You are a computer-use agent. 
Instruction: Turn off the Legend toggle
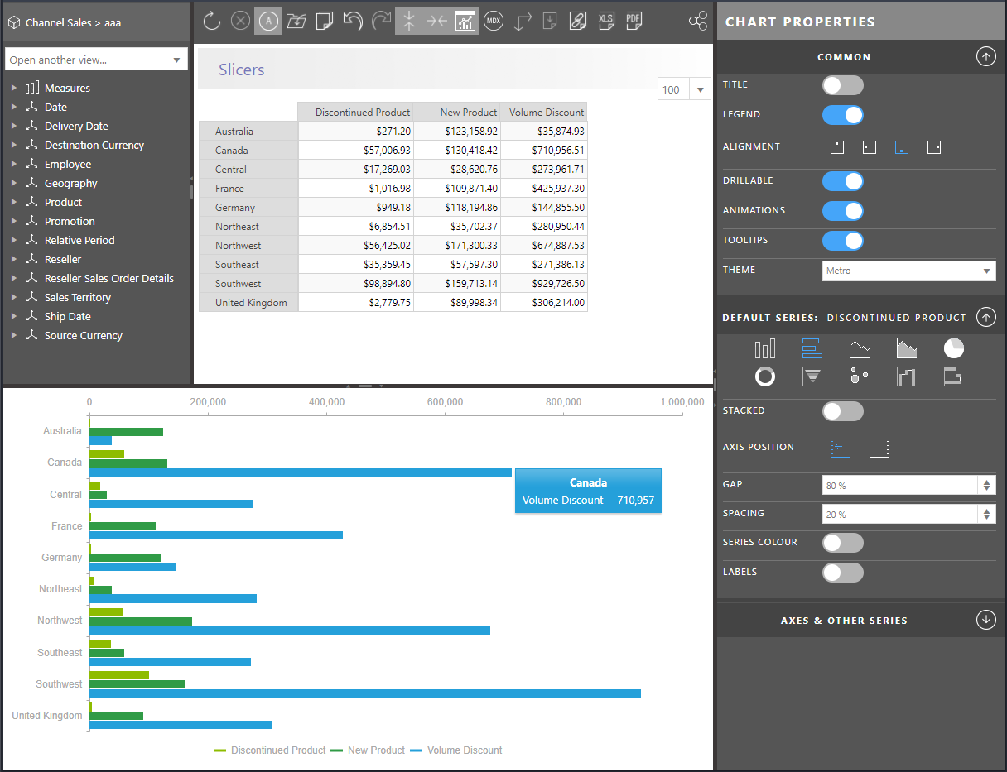click(843, 115)
